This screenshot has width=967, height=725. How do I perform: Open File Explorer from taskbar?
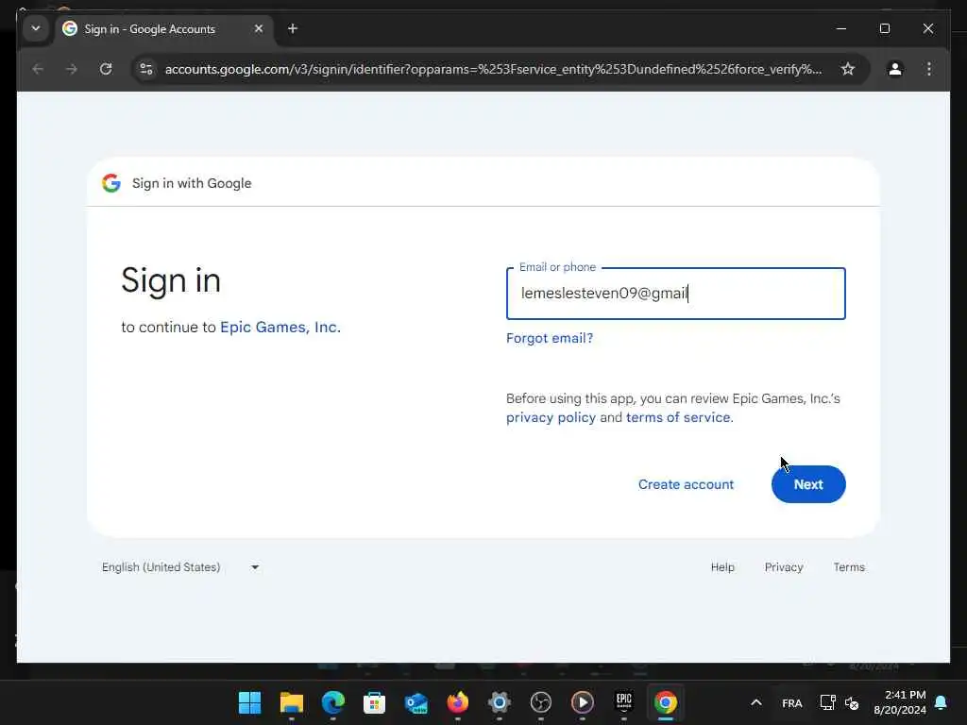[292, 702]
